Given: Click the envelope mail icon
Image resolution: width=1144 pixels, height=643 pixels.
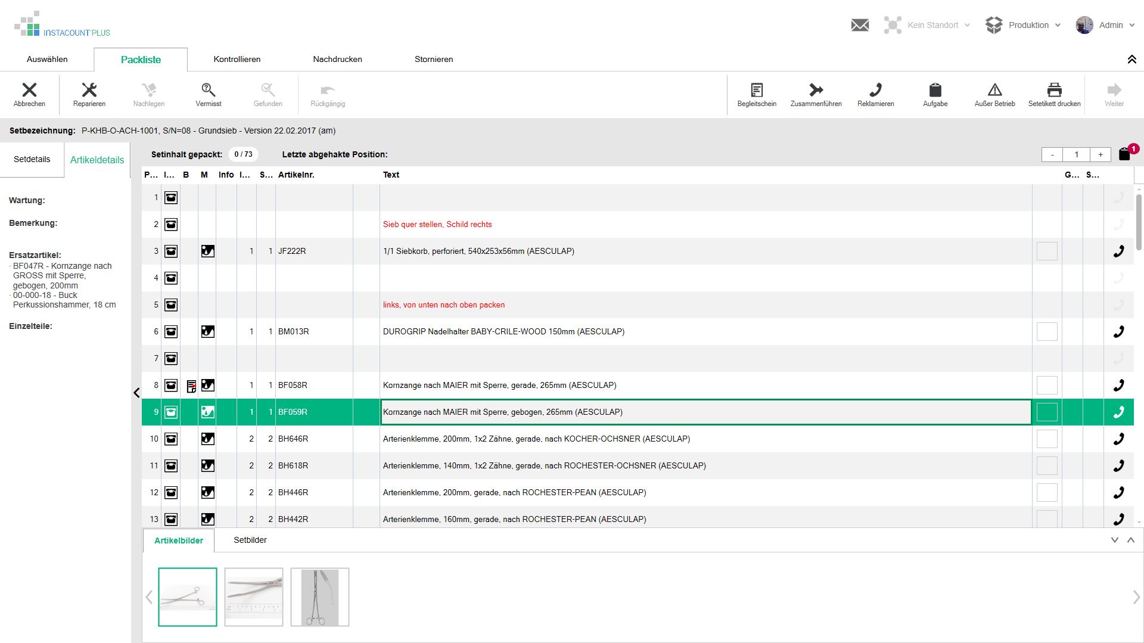Looking at the screenshot, I should click(x=860, y=25).
